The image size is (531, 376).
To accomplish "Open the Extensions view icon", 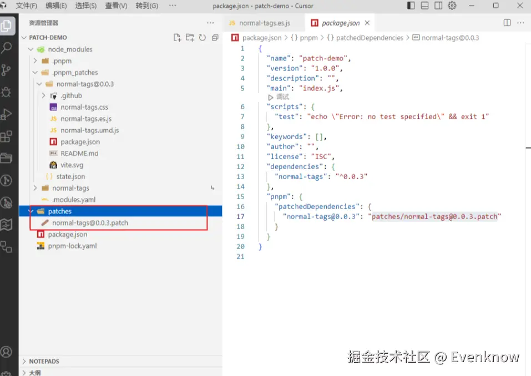I will coord(6,137).
